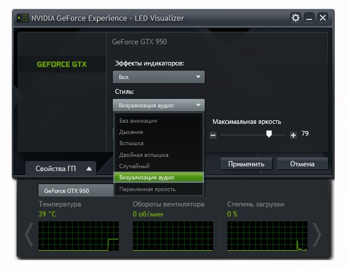The image size is (347, 269).
Task: Go to next graphs with right arrow
Action: point(317,235)
